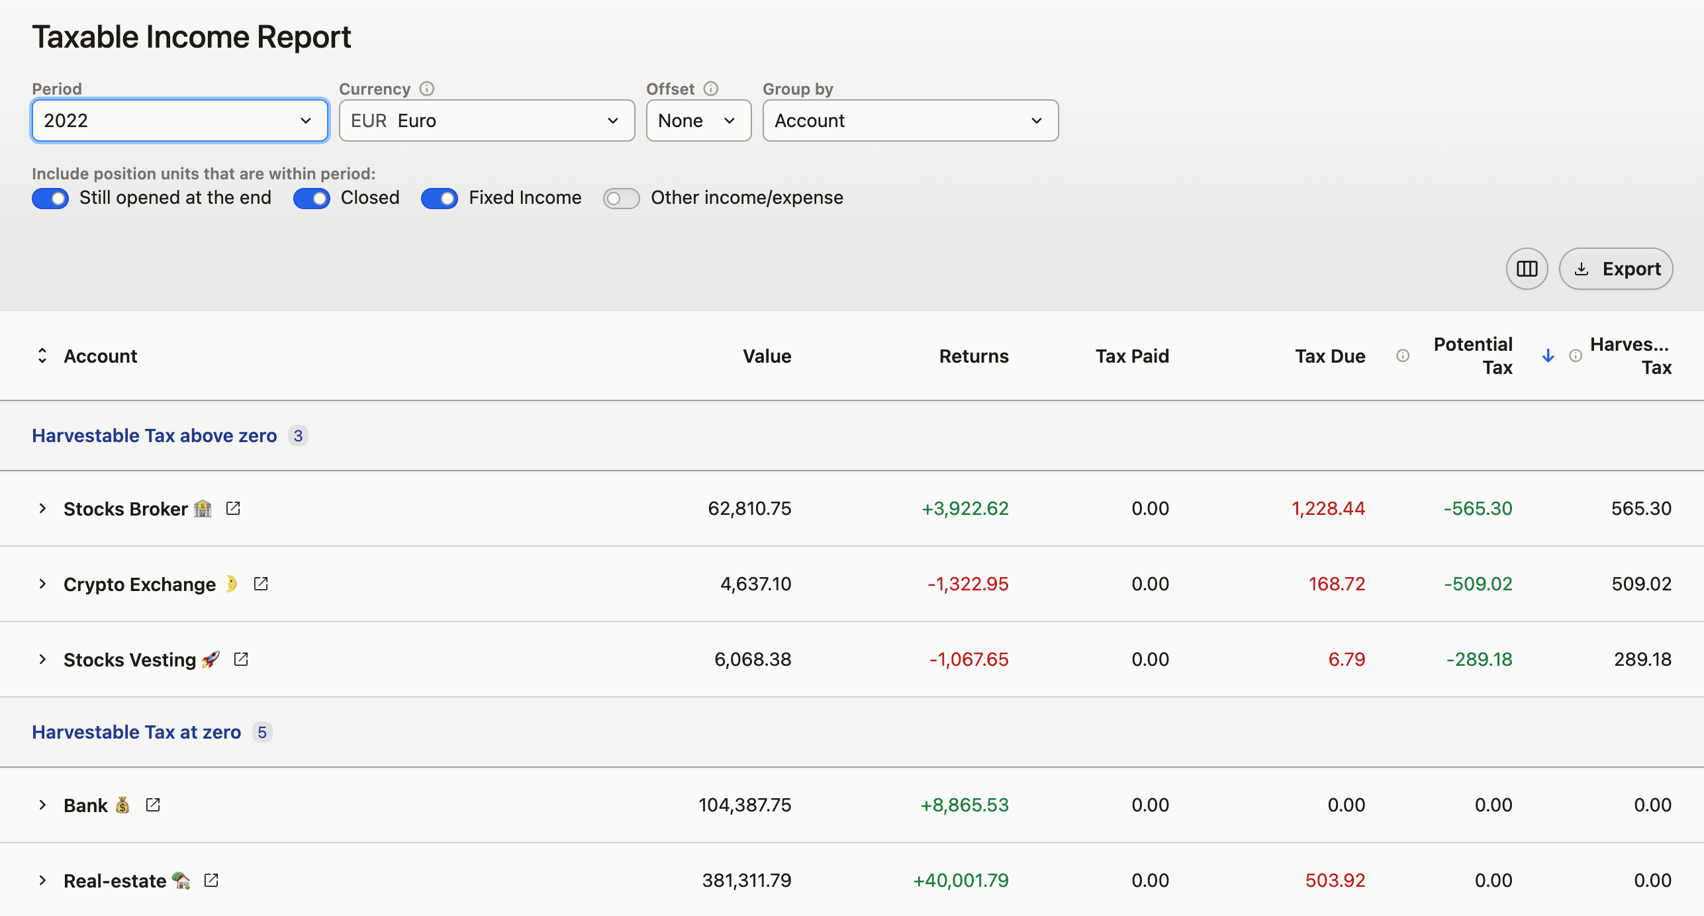This screenshot has height=916, width=1704.
Task: Open Stocks Vesting external link icon
Action: point(241,659)
